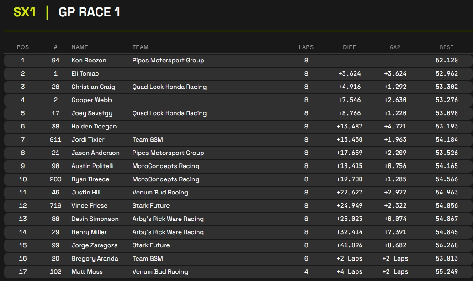Image resolution: width=473 pixels, height=281 pixels.
Task: Click the GAP column header
Action: tap(395, 47)
